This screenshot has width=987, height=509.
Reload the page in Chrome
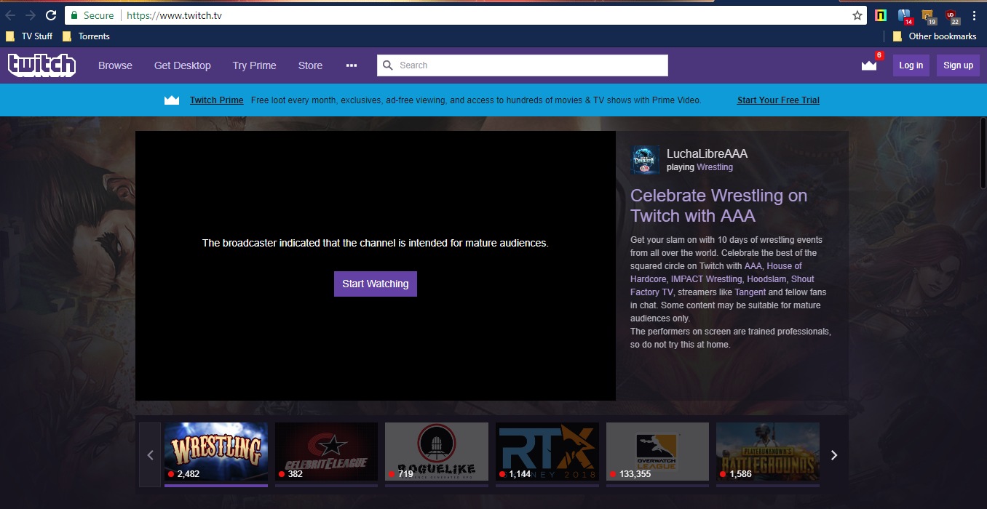click(51, 15)
